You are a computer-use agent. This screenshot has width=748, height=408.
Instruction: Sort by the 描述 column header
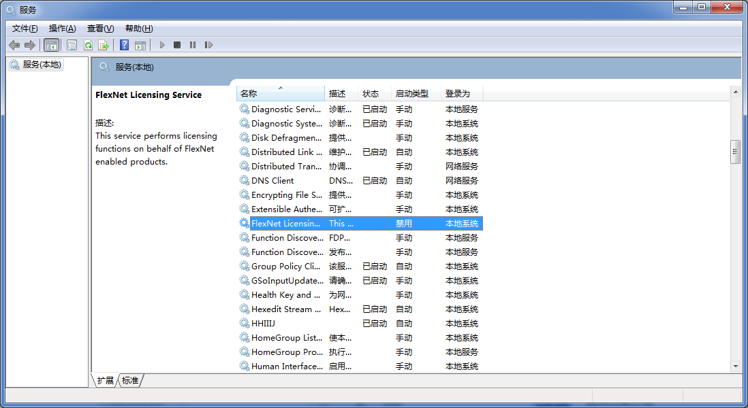[341, 94]
